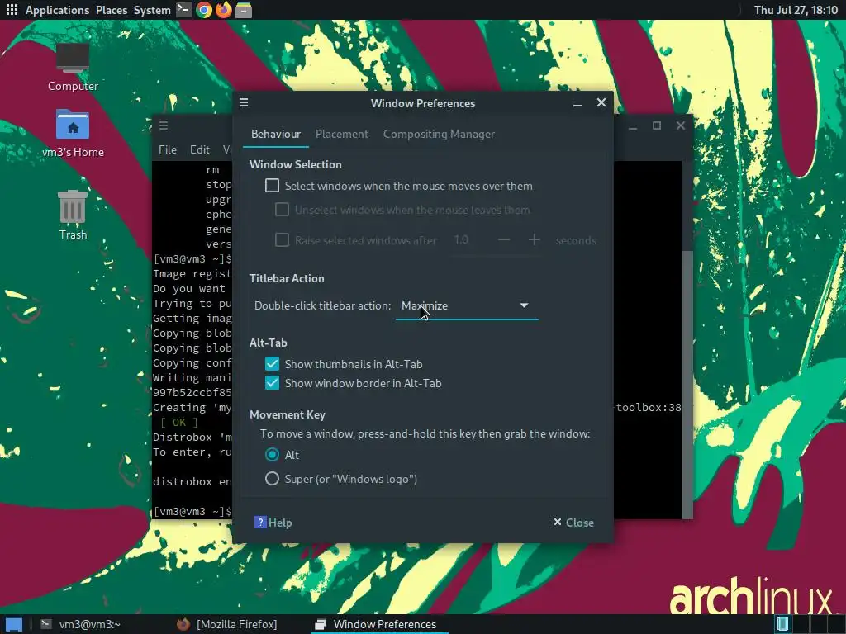
Task: Switch to Mozilla Firefox in the taskbar
Action: 228,624
